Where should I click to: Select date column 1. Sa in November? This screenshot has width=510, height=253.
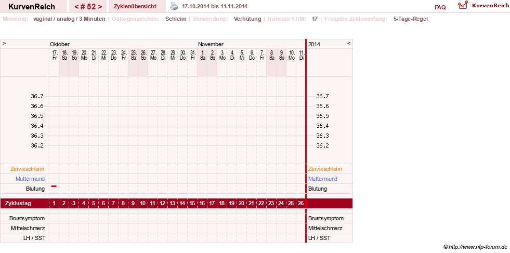click(203, 55)
